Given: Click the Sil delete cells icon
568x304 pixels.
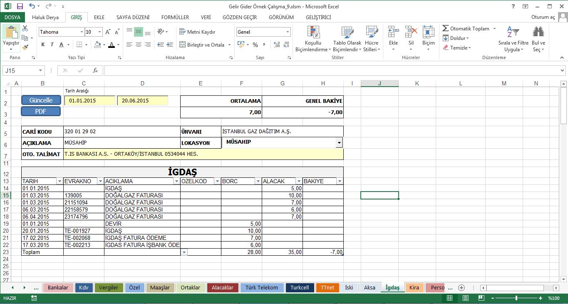Looking at the screenshot, I should point(411,32).
